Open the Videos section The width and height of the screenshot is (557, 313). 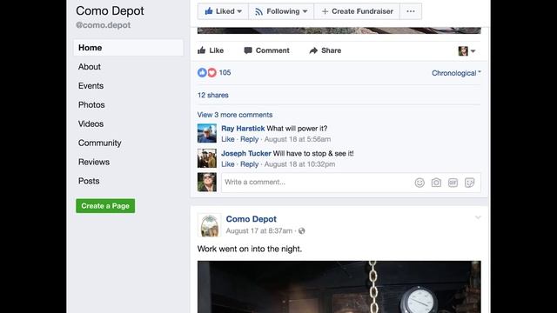pos(91,123)
